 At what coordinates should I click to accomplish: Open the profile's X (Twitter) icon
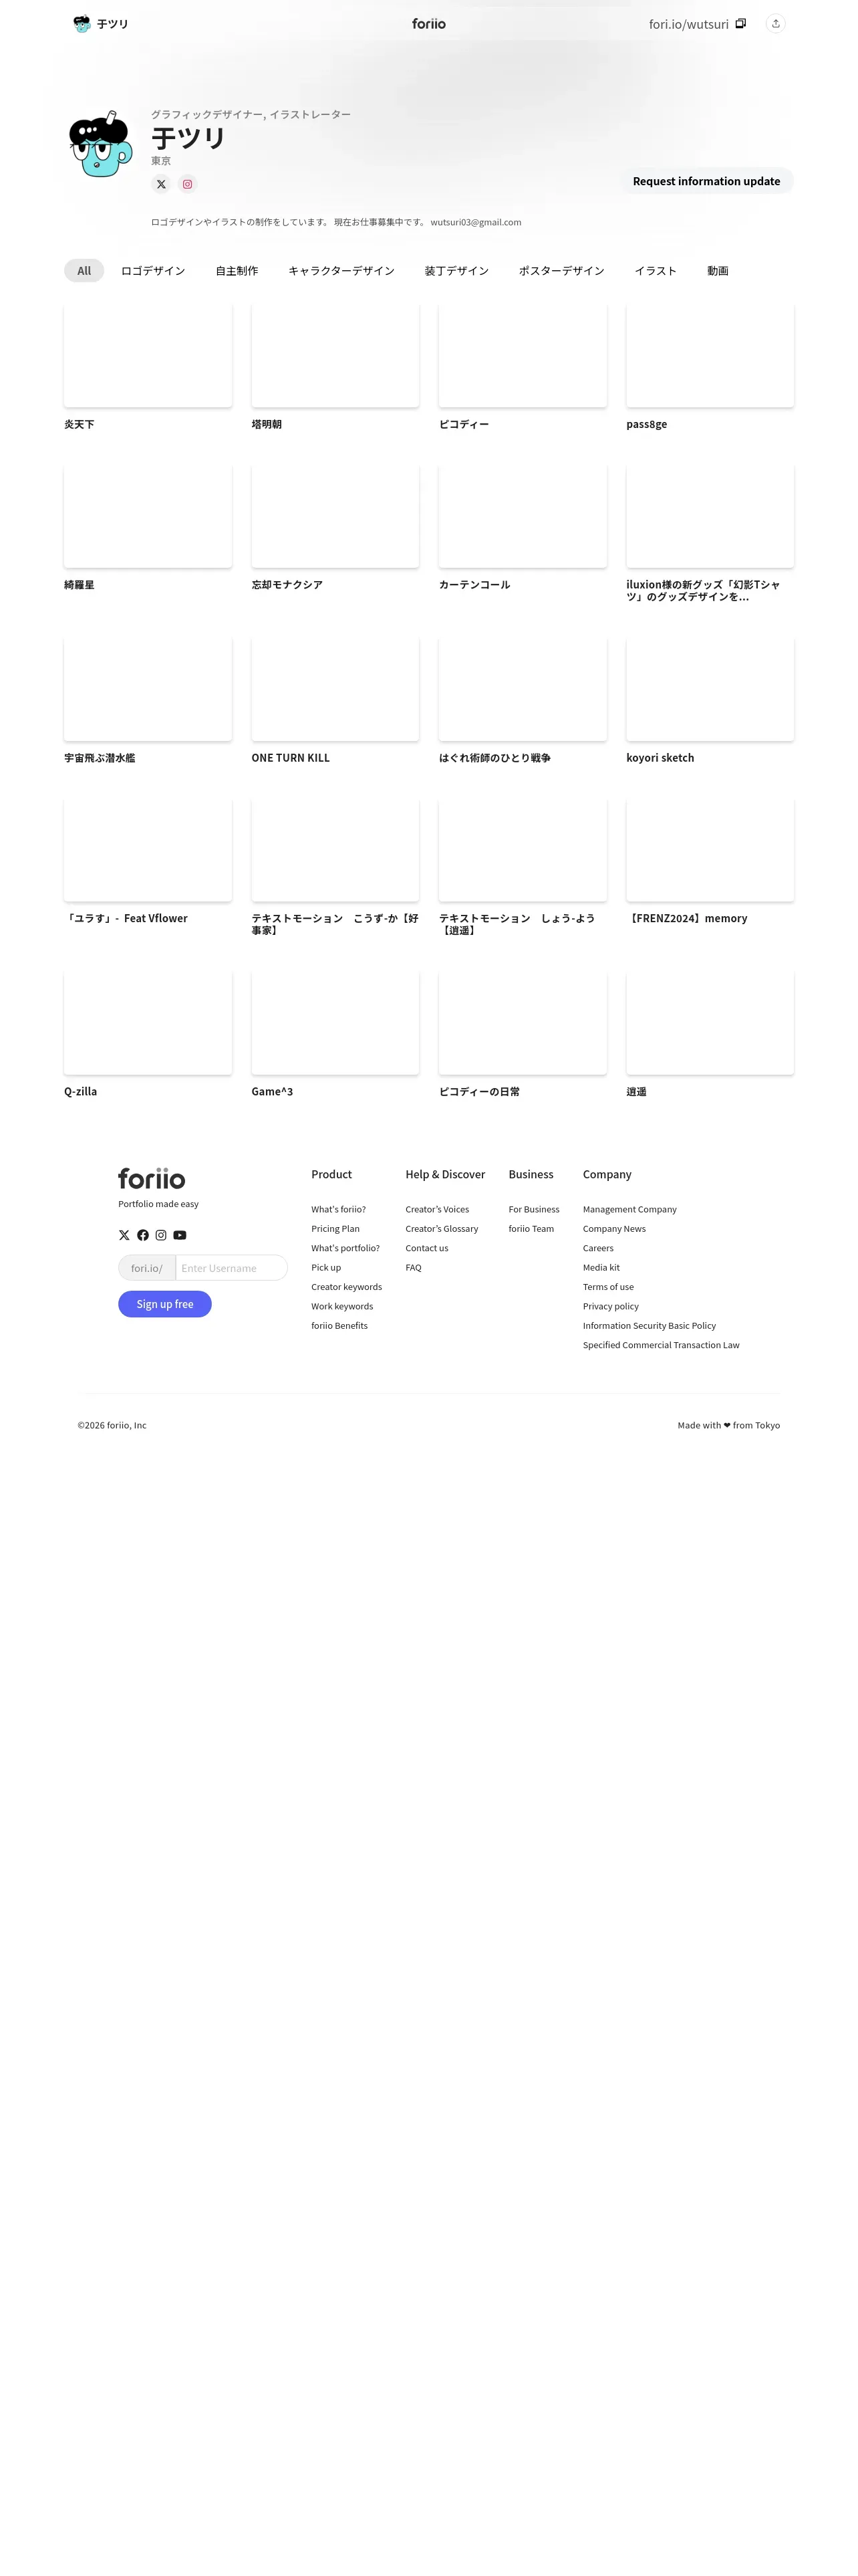click(161, 184)
